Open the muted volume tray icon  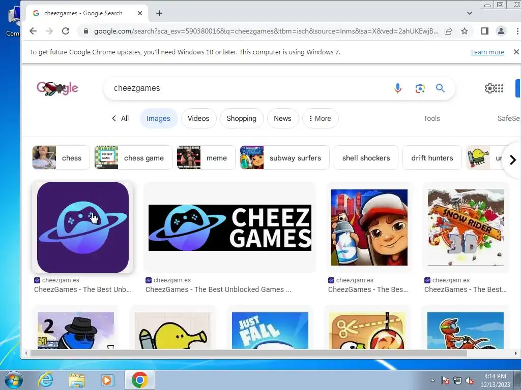(x=470, y=380)
